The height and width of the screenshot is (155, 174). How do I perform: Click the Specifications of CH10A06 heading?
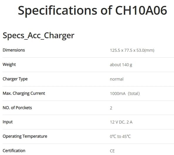[92, 11]
